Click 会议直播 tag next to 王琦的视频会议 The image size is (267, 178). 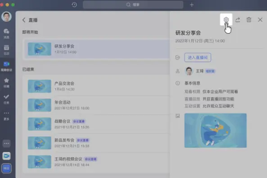coord(91,159)
